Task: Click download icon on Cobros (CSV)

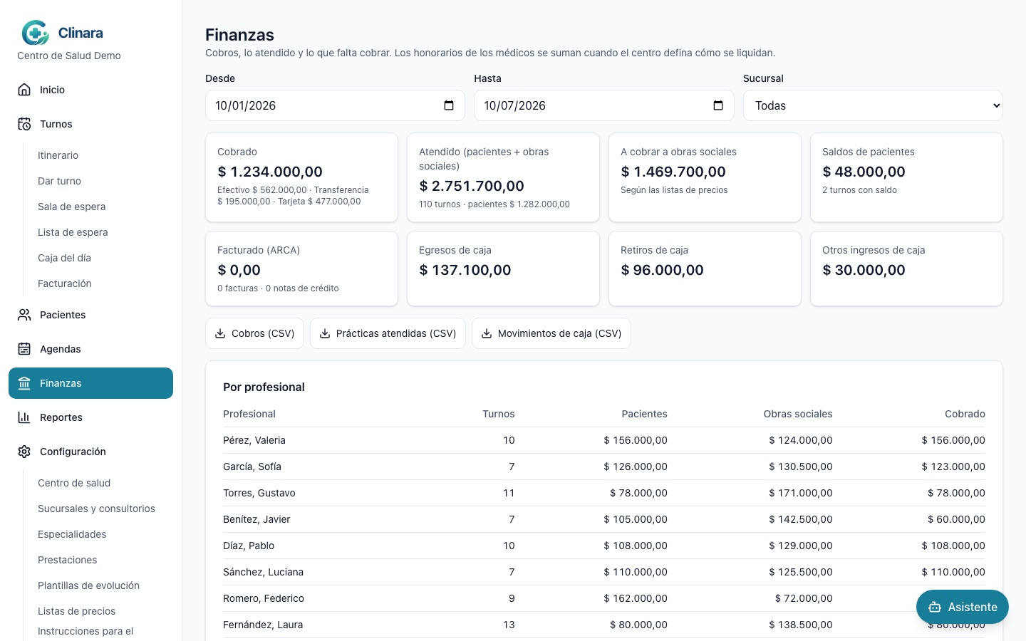Action: [x=221, y=333]
